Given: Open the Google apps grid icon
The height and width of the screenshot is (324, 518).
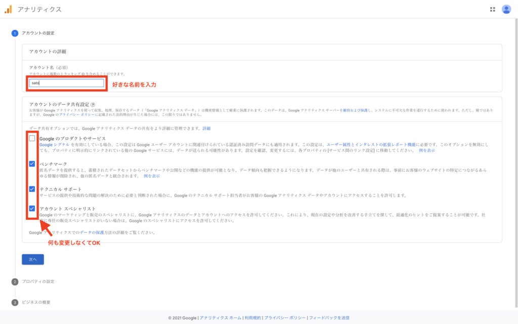Looking at the screenshot, I should coord(492,9).
